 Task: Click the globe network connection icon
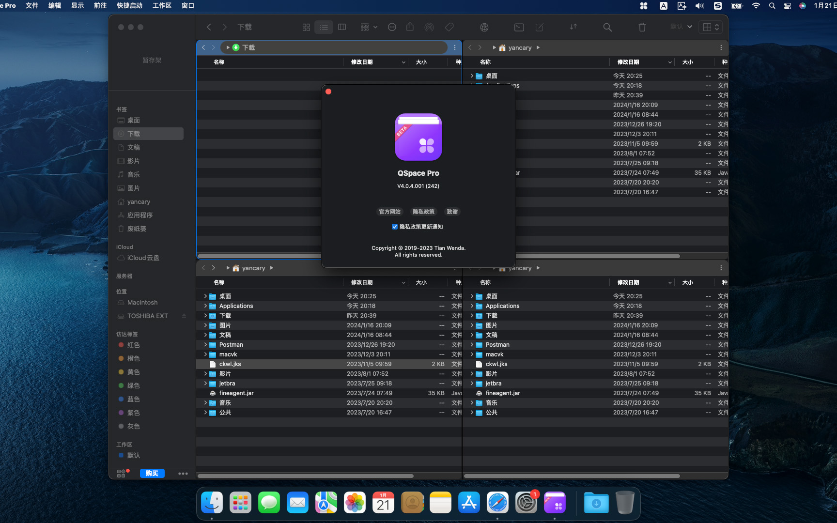point(484,27)
